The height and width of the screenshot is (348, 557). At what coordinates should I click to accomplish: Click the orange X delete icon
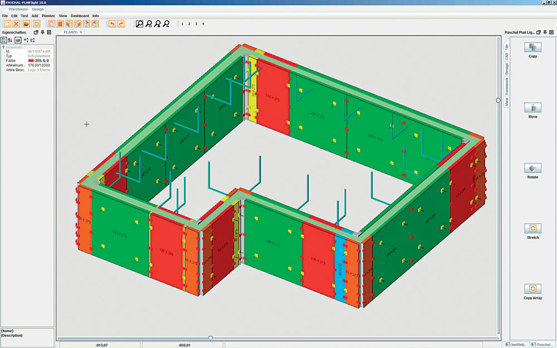point(17,24)
